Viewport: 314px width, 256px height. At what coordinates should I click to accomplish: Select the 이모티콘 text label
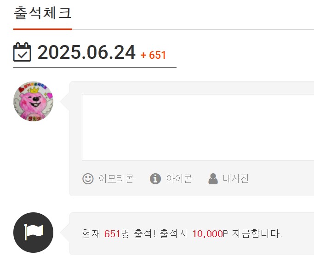coord(116,178)
